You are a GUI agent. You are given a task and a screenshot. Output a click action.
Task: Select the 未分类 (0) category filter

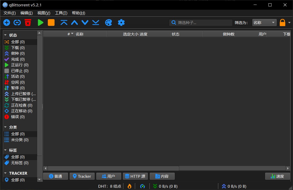(20, 140)
